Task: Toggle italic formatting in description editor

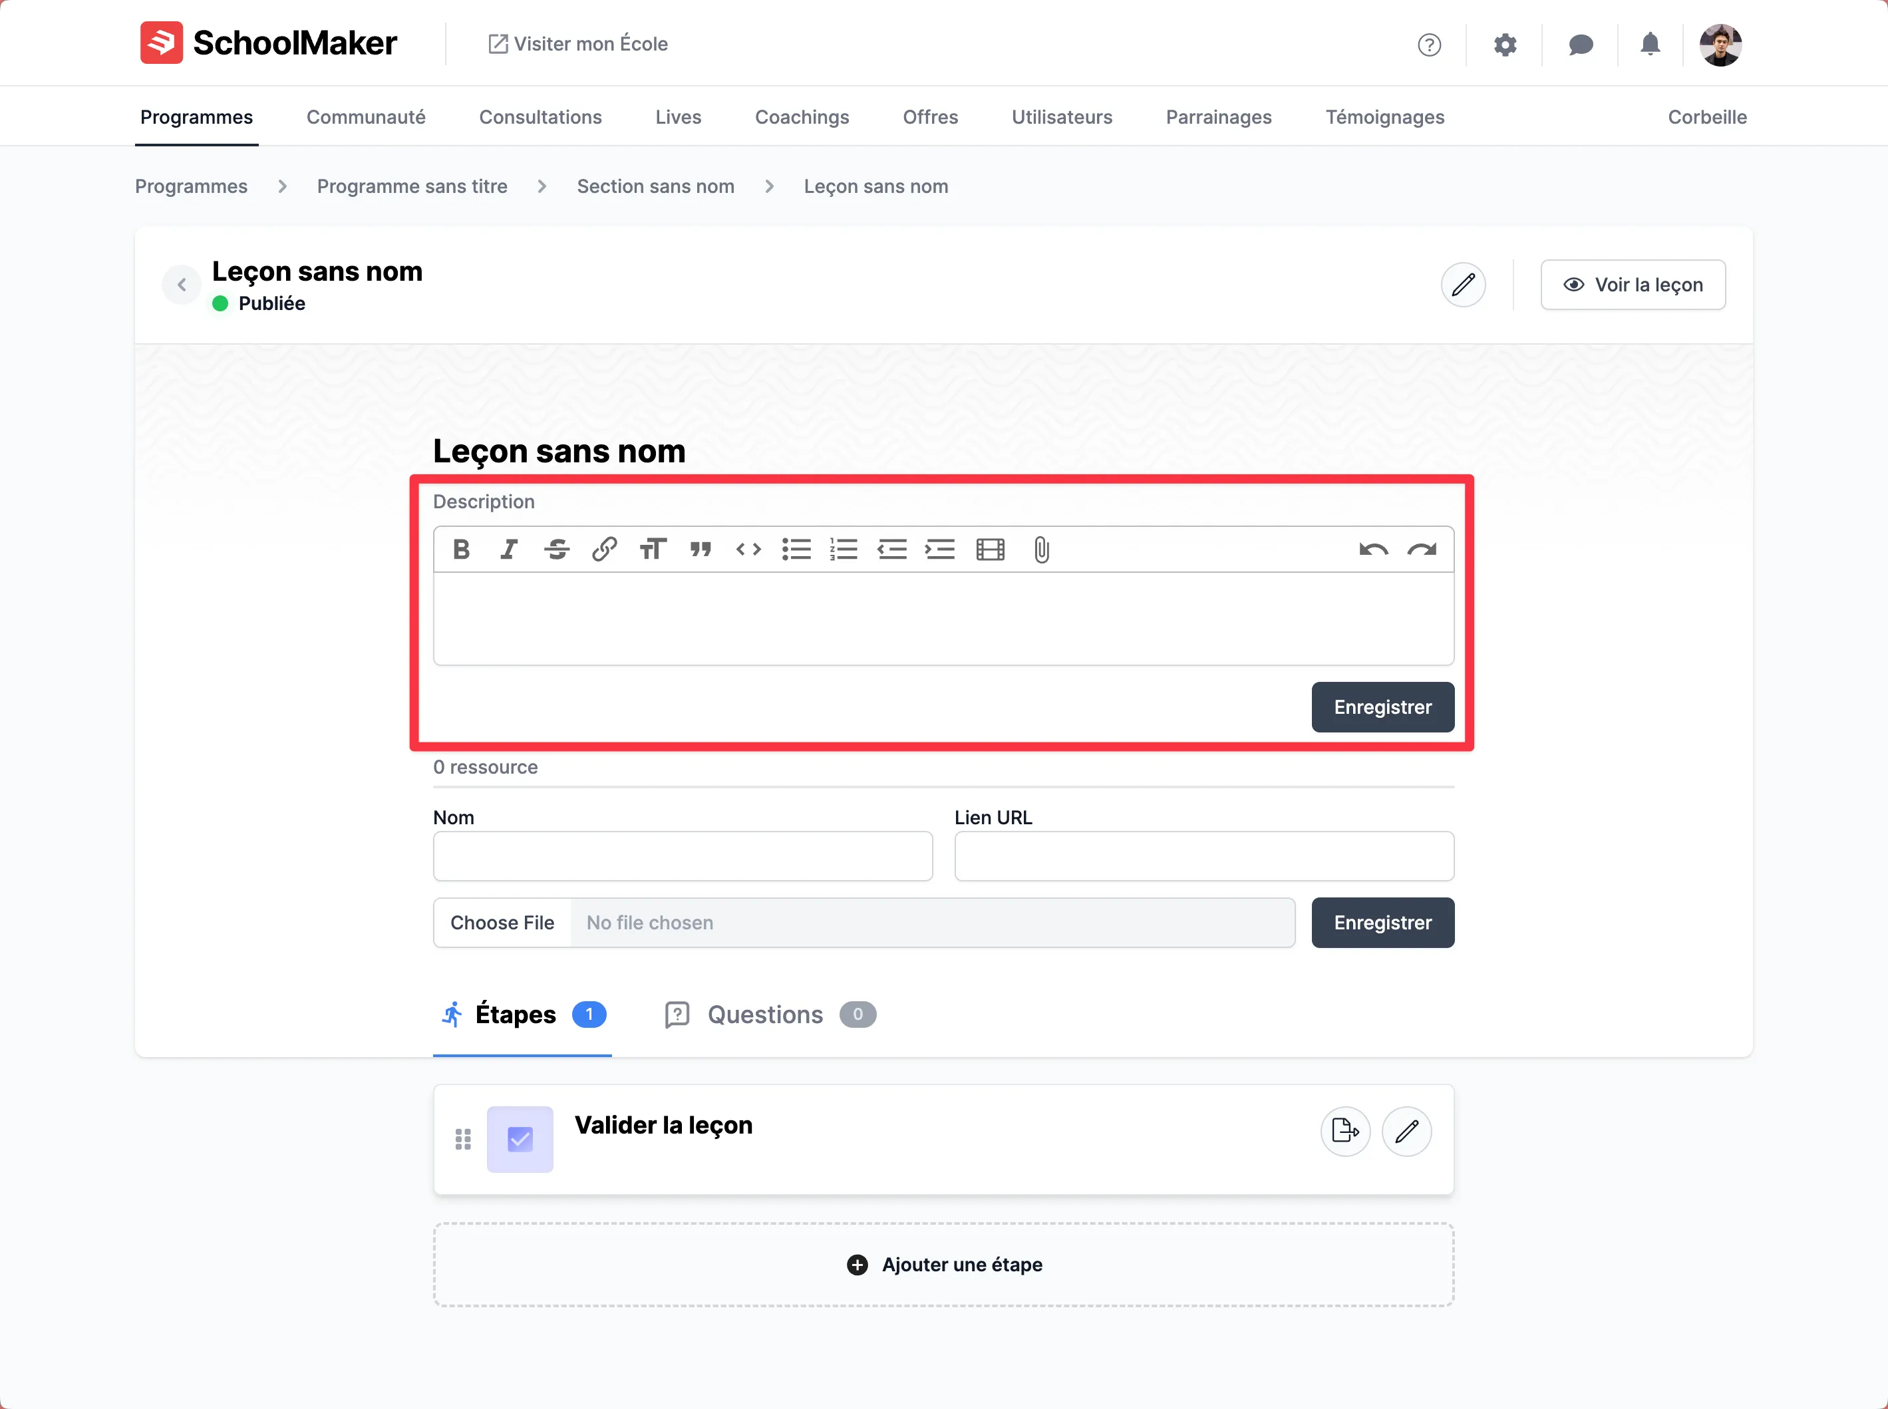Action: point(509,549)
